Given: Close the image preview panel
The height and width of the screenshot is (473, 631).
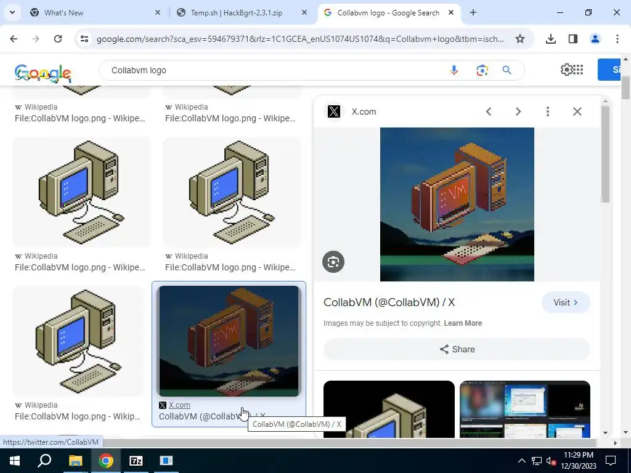Looking at the screenshot, I should (577, 111).
